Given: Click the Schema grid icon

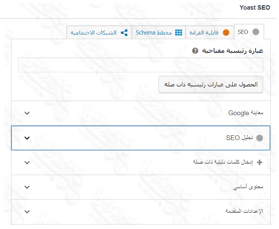Looking at the screenshot, I should click(178, 33).
